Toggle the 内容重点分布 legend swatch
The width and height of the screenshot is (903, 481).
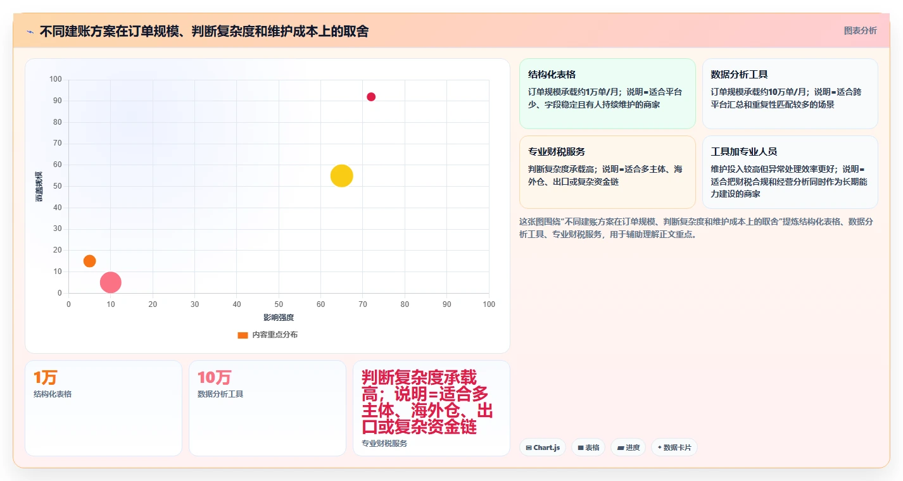coord(243,335)
